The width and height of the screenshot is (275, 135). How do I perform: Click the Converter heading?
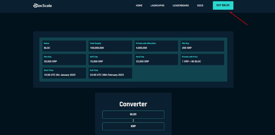[x=133, y=104]
